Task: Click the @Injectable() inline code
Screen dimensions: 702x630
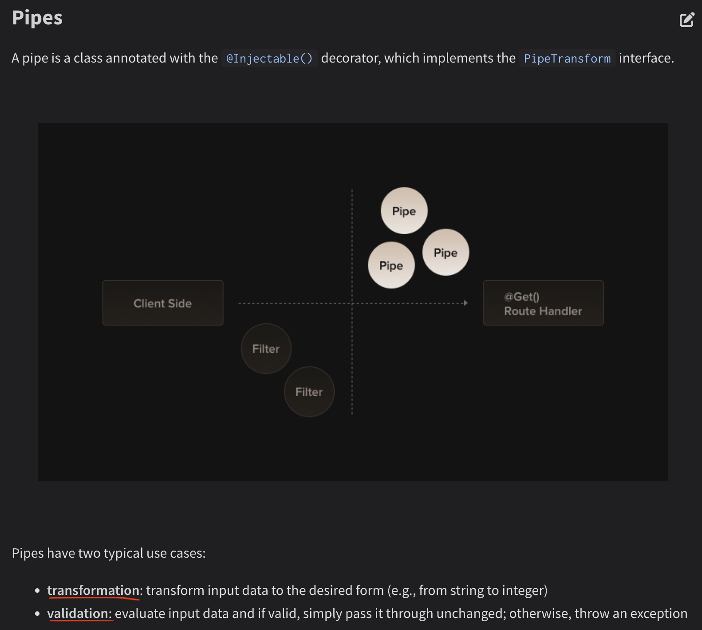Action: coord(269,58)
